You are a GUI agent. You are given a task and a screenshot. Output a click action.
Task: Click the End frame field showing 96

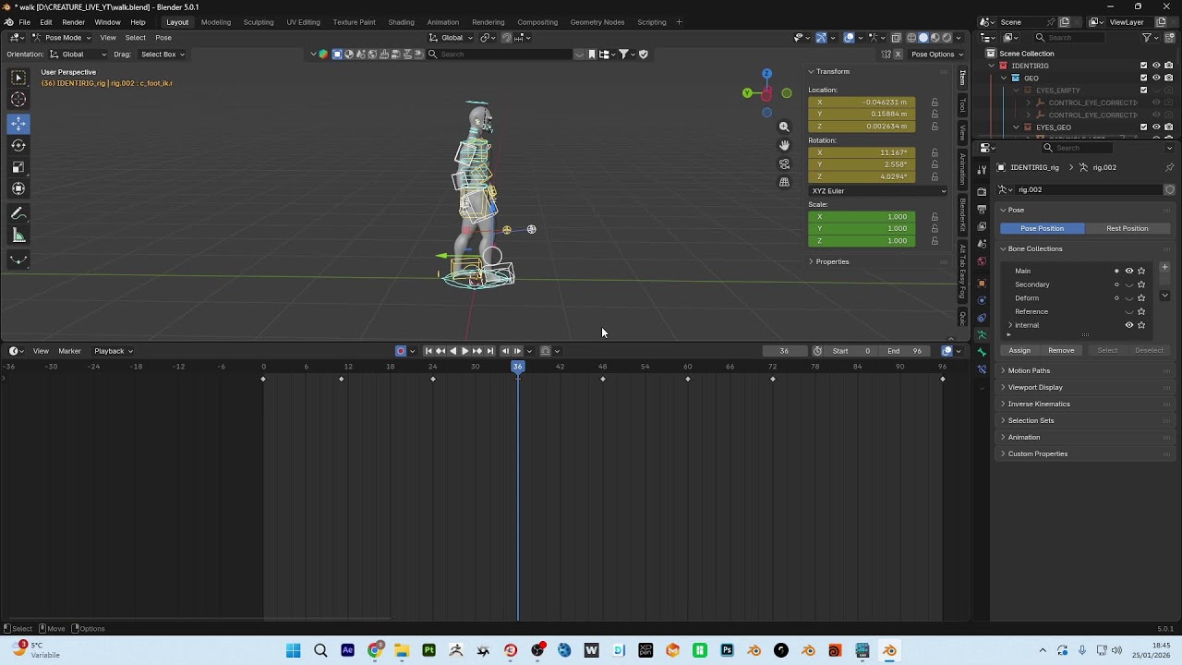(x=905, y=351)
